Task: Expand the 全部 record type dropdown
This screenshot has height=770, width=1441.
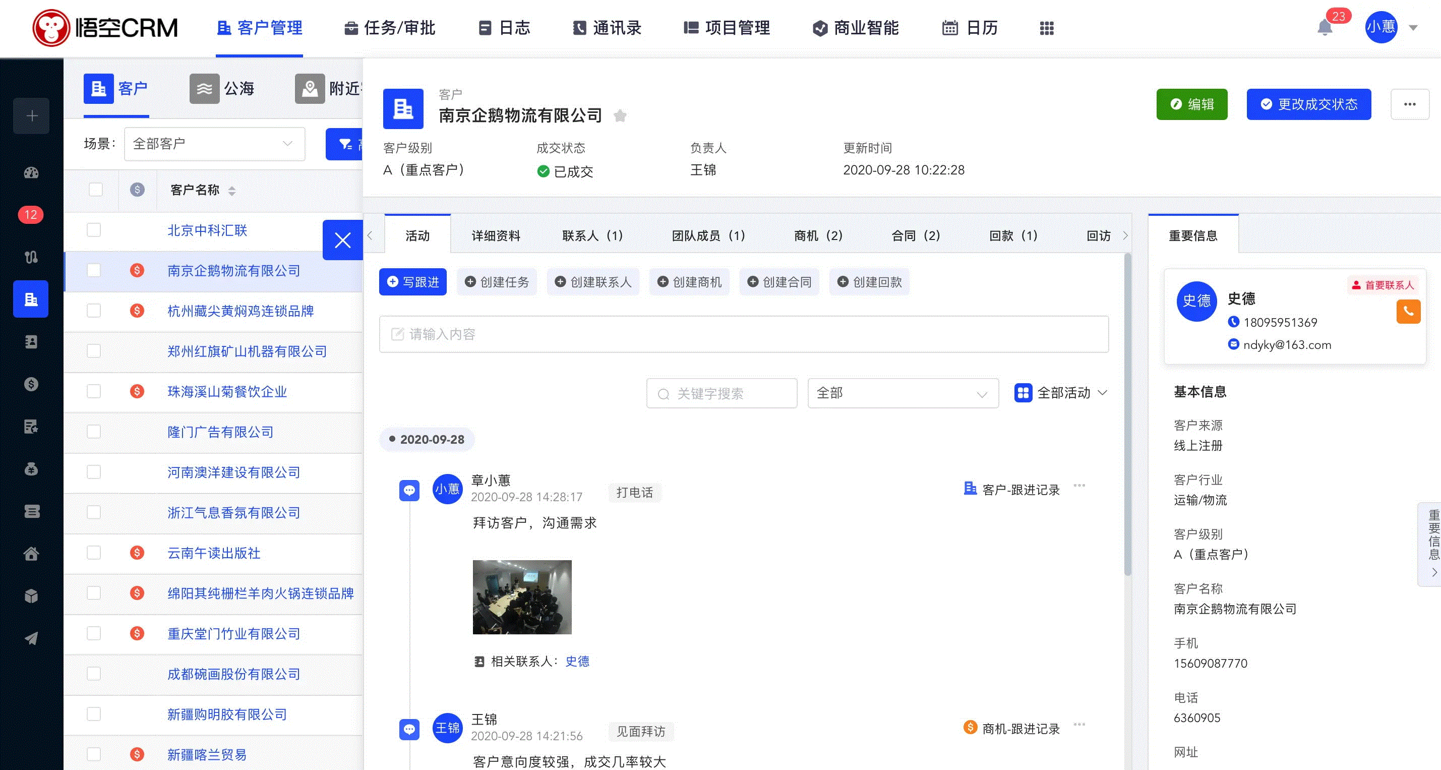Action: click(x=903, y=393)
